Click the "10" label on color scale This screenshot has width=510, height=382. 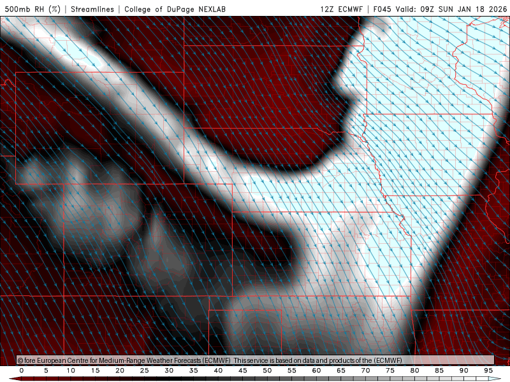(71, 371)
